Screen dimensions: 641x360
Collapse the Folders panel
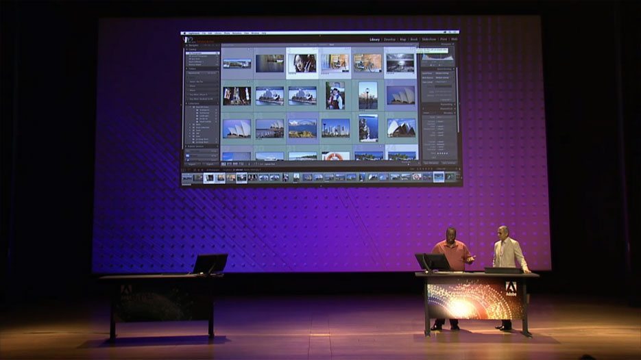187,69
